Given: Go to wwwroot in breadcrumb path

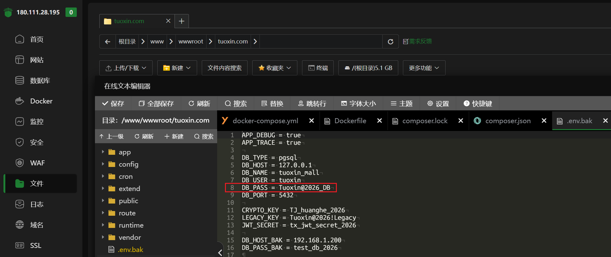Looking at the screenshot, I should point(191,42).
